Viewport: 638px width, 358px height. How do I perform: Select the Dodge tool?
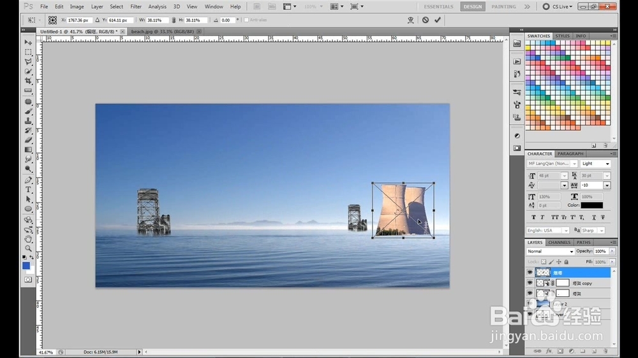[x=28, y=169]
